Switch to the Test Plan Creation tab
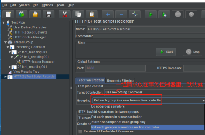This screenshot has height=135, width=205. 90,80
